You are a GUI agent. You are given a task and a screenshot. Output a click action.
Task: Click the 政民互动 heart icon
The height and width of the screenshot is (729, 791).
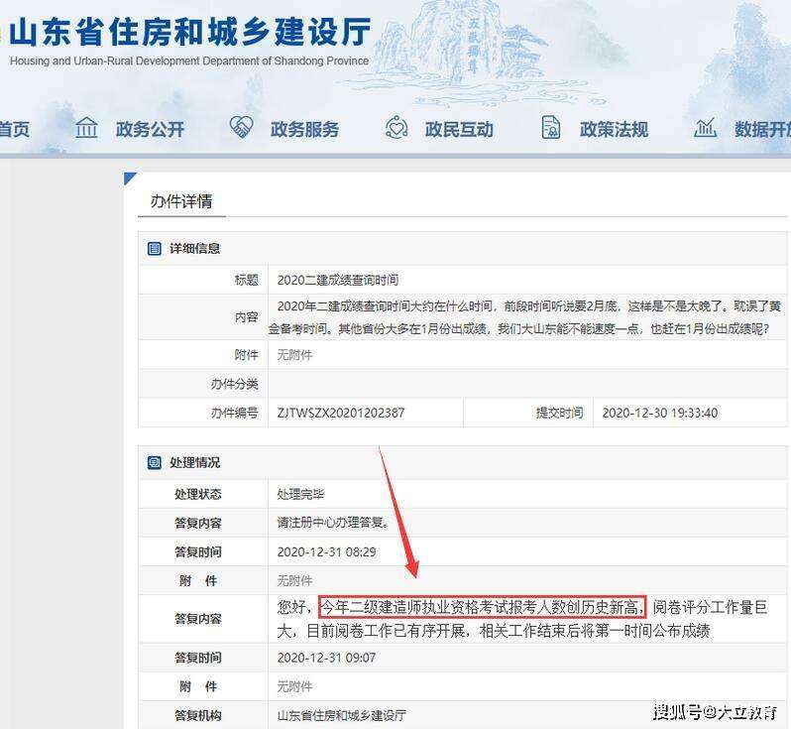point(396,128)
